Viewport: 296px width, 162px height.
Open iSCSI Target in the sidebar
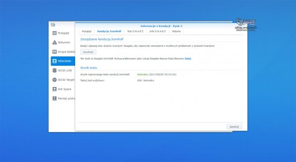click(63, 80)
